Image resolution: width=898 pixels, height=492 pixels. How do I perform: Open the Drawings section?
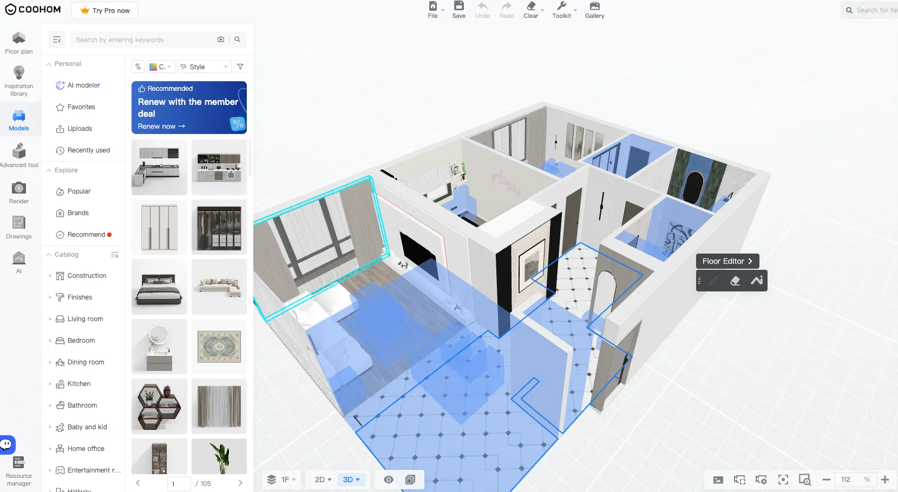tap(19, 228)
